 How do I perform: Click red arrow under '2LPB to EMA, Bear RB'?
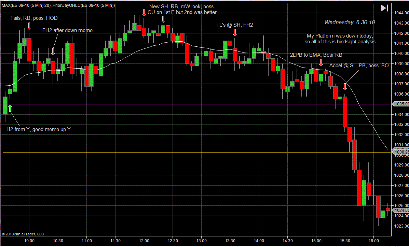pyautogui.click(x=321, y=62)
